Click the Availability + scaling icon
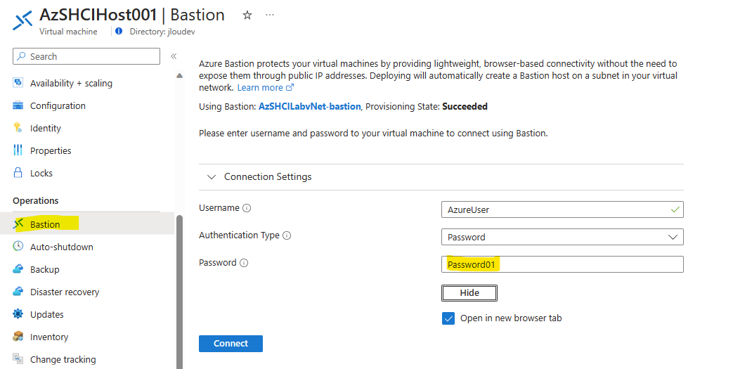 [18, 83]
